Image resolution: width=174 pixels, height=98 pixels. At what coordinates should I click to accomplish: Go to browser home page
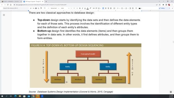[11, 5]
